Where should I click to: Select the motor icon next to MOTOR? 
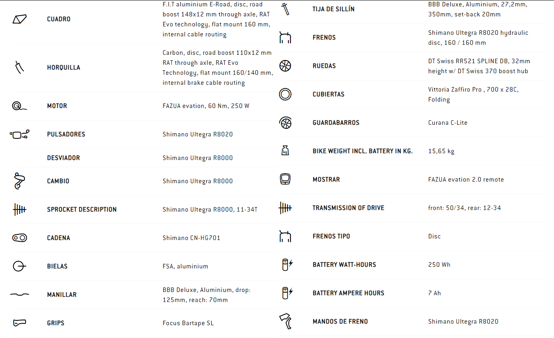click(19, 106)
